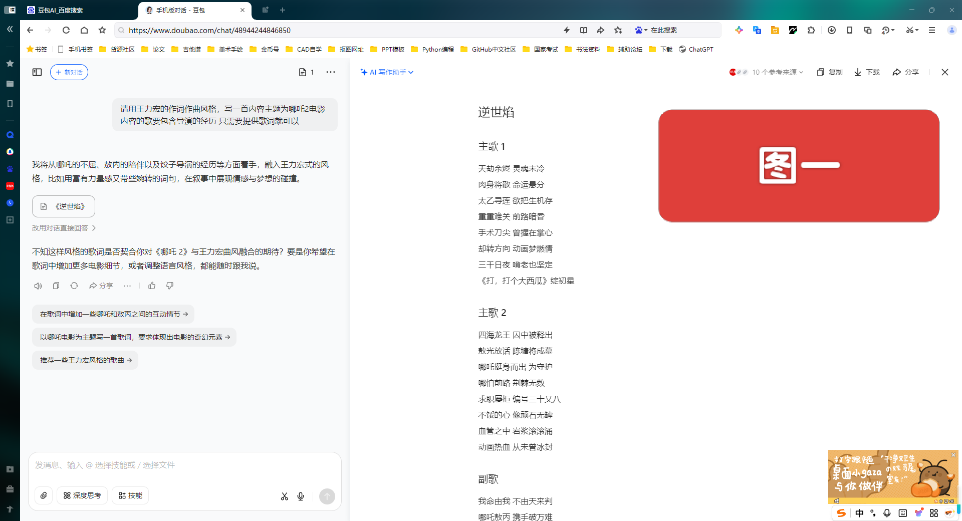The width and height of the screenshot is (962, 521).
Task: Download the lyrics with 下载
Action: coord(867,72)
